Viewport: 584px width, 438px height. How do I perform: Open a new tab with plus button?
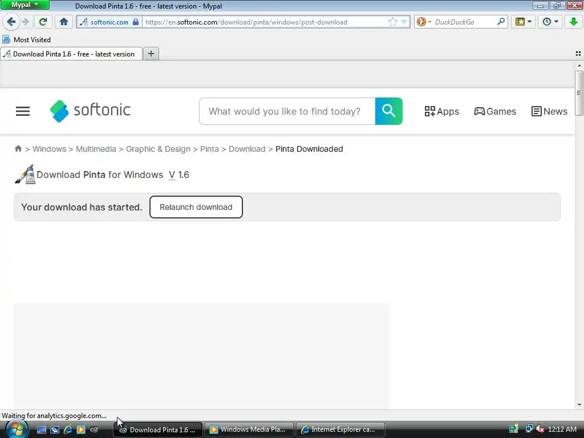151,54
